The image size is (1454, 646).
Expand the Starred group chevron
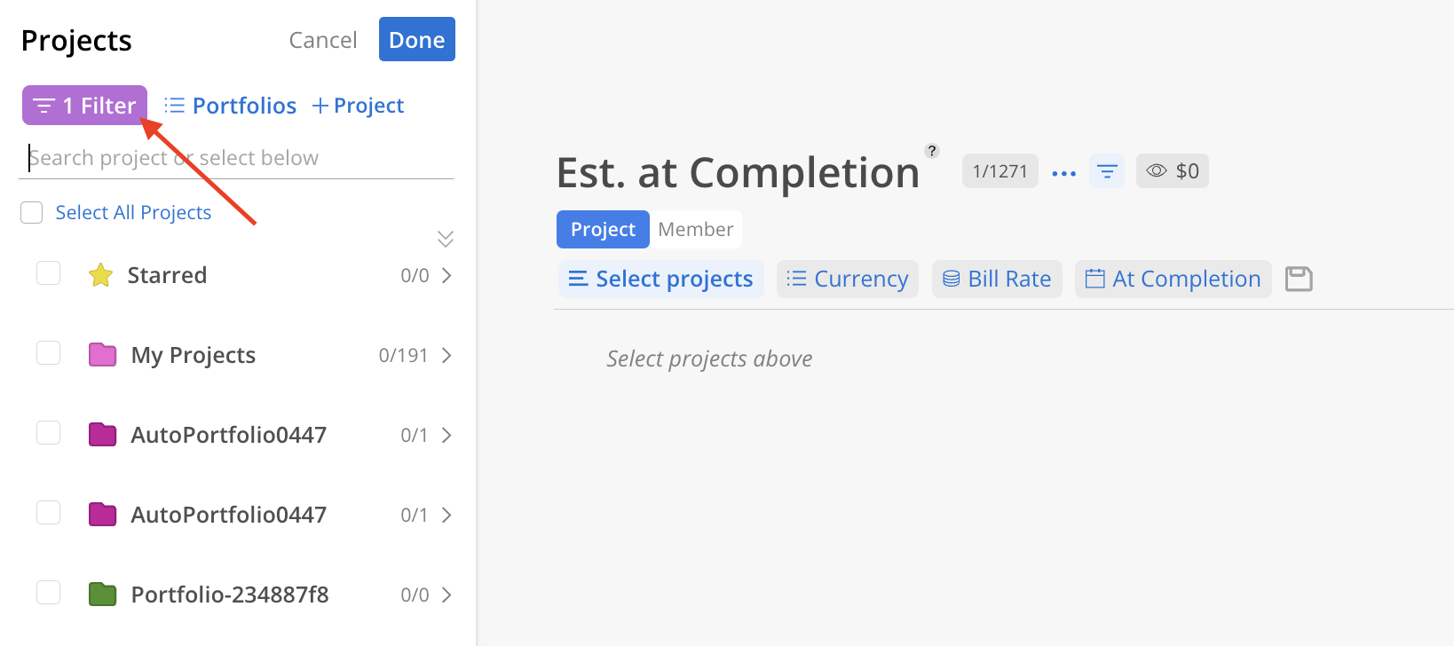point(446,275)
